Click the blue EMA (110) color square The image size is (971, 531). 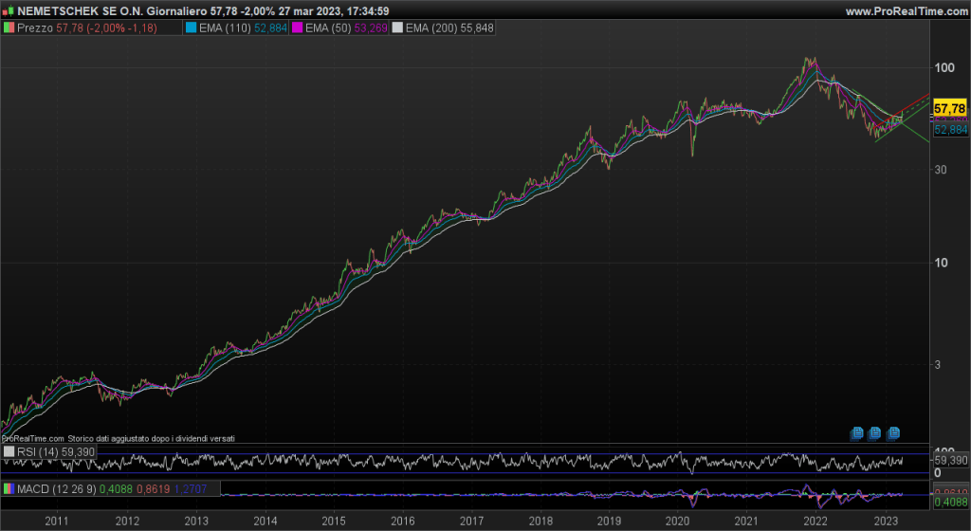point(191,28)
